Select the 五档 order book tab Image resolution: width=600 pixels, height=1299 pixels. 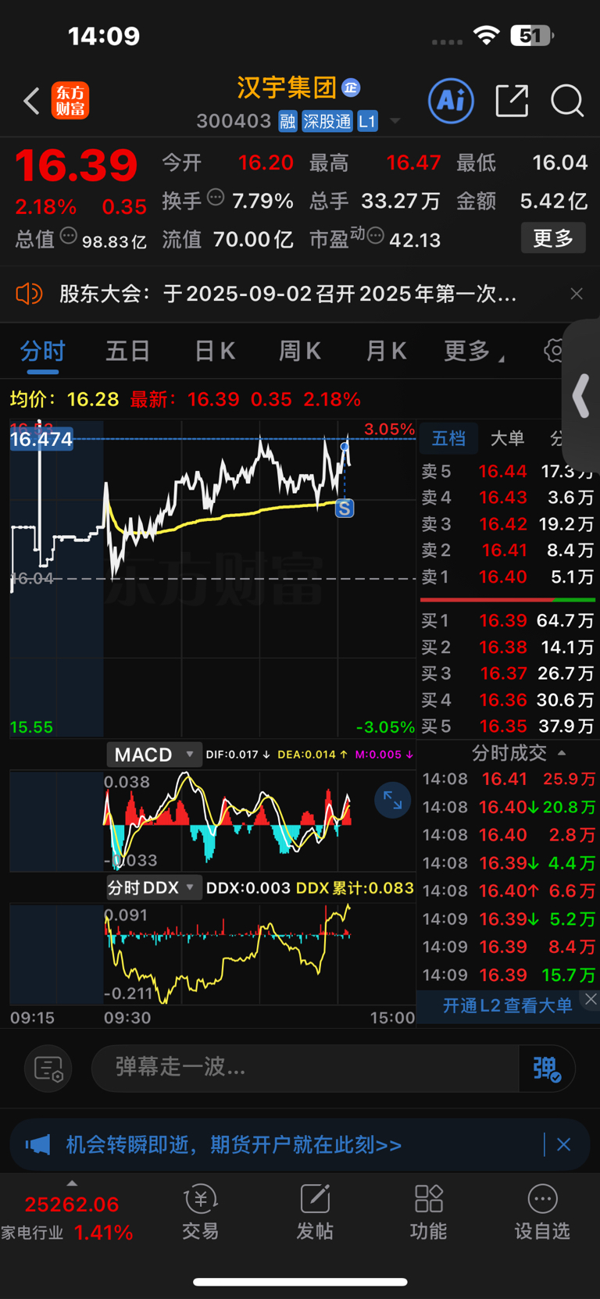coord(449,438)
